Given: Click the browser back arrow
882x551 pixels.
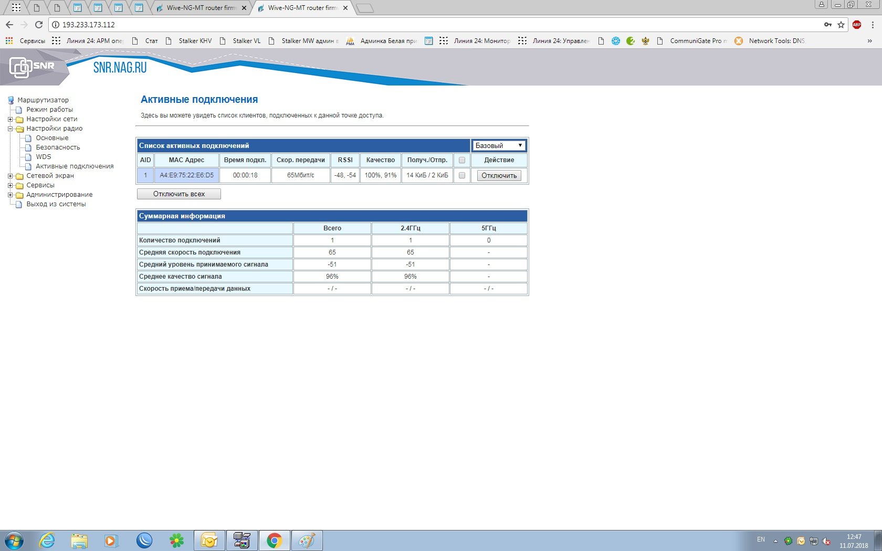Looking at the screenshot, I should [9, 25].
